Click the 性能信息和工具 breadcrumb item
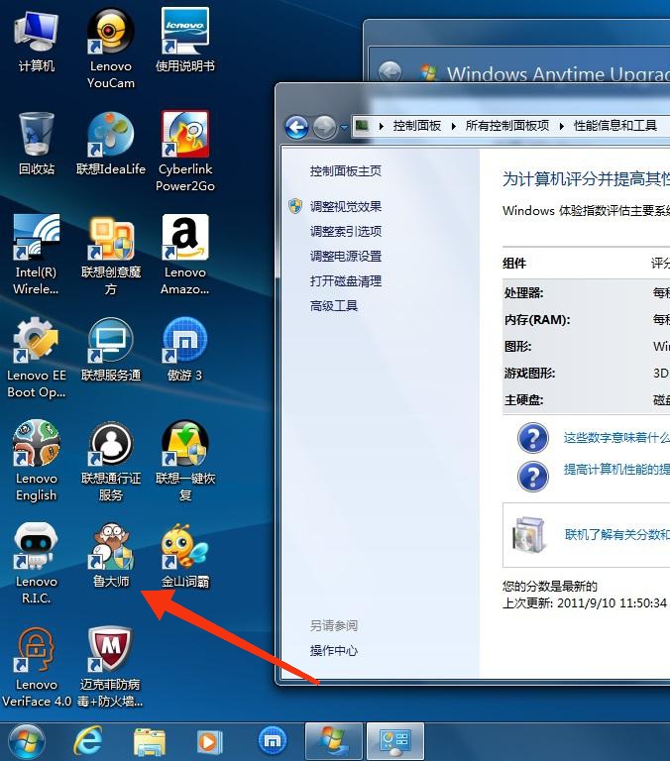Image resolution: width=670 pixels, height=761 pixels. 615,126
